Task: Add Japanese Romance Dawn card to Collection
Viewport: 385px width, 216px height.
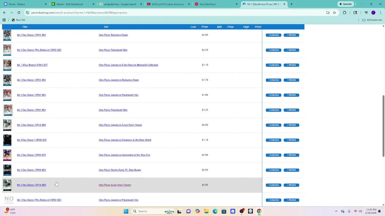Action: click(273, 80)
